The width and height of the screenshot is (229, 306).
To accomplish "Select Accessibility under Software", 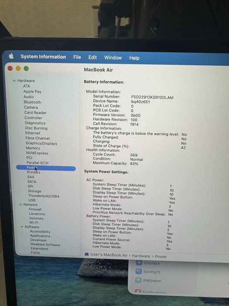I will click(x=40, y=231).
